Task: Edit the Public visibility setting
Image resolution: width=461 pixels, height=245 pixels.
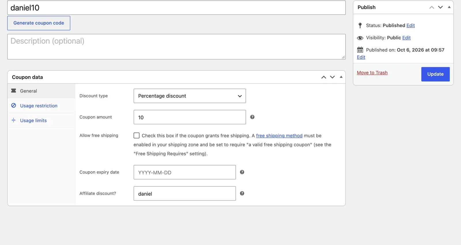Action: pyautogui.click(x=406, y=38)
